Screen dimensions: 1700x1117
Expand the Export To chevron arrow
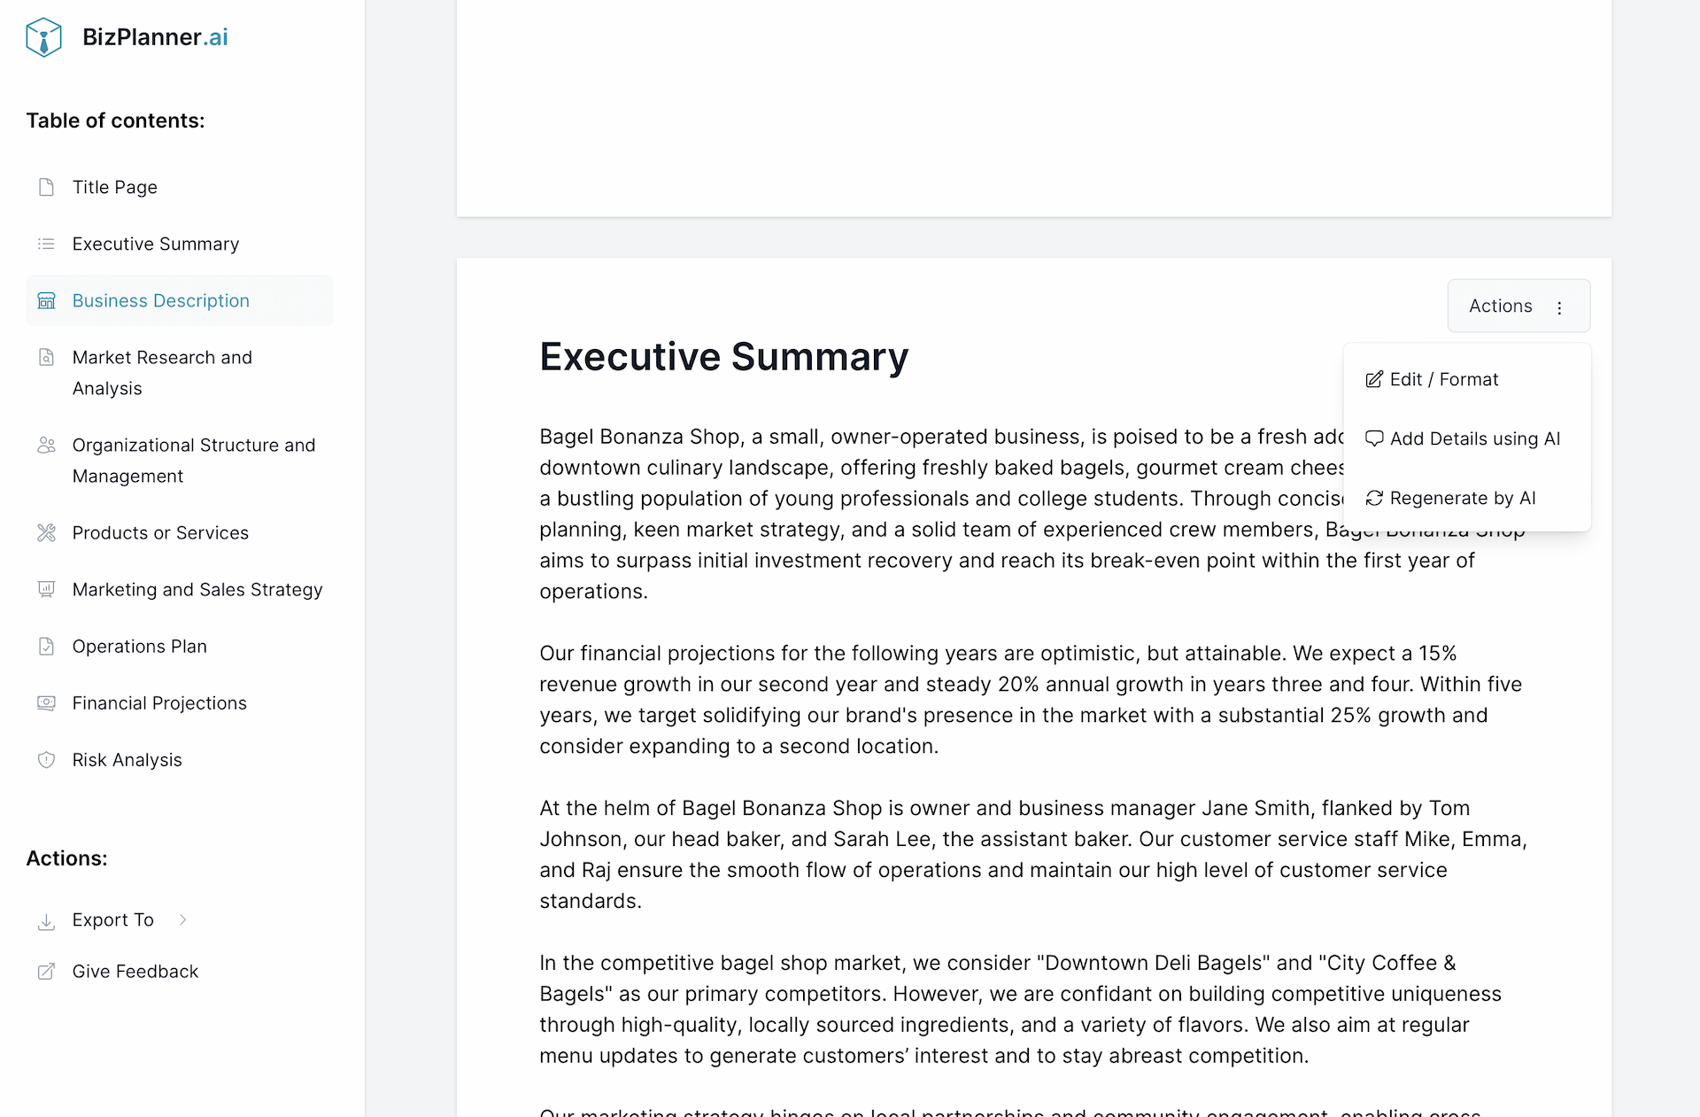click(183, 919)
